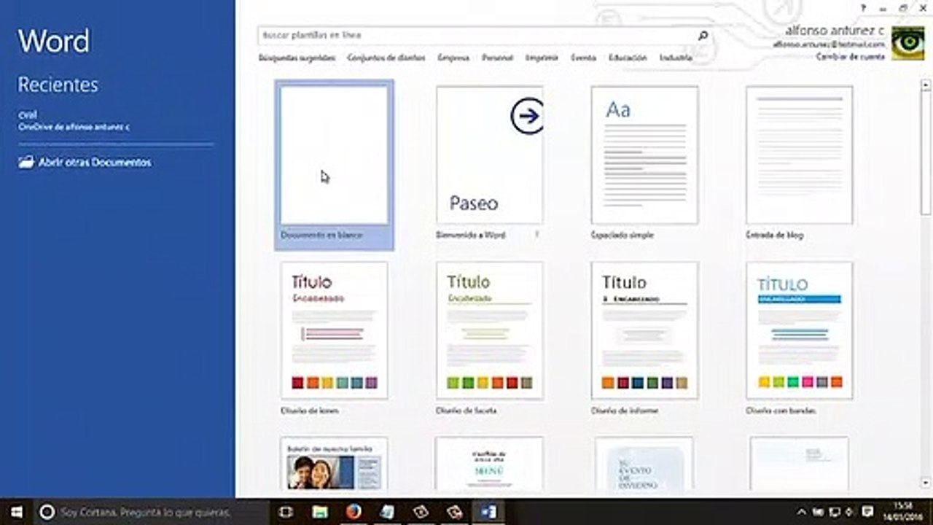Select Diseño de Iones template
Image resolution: width=933 pixels, height=525 pixels.
click(334, 340)
